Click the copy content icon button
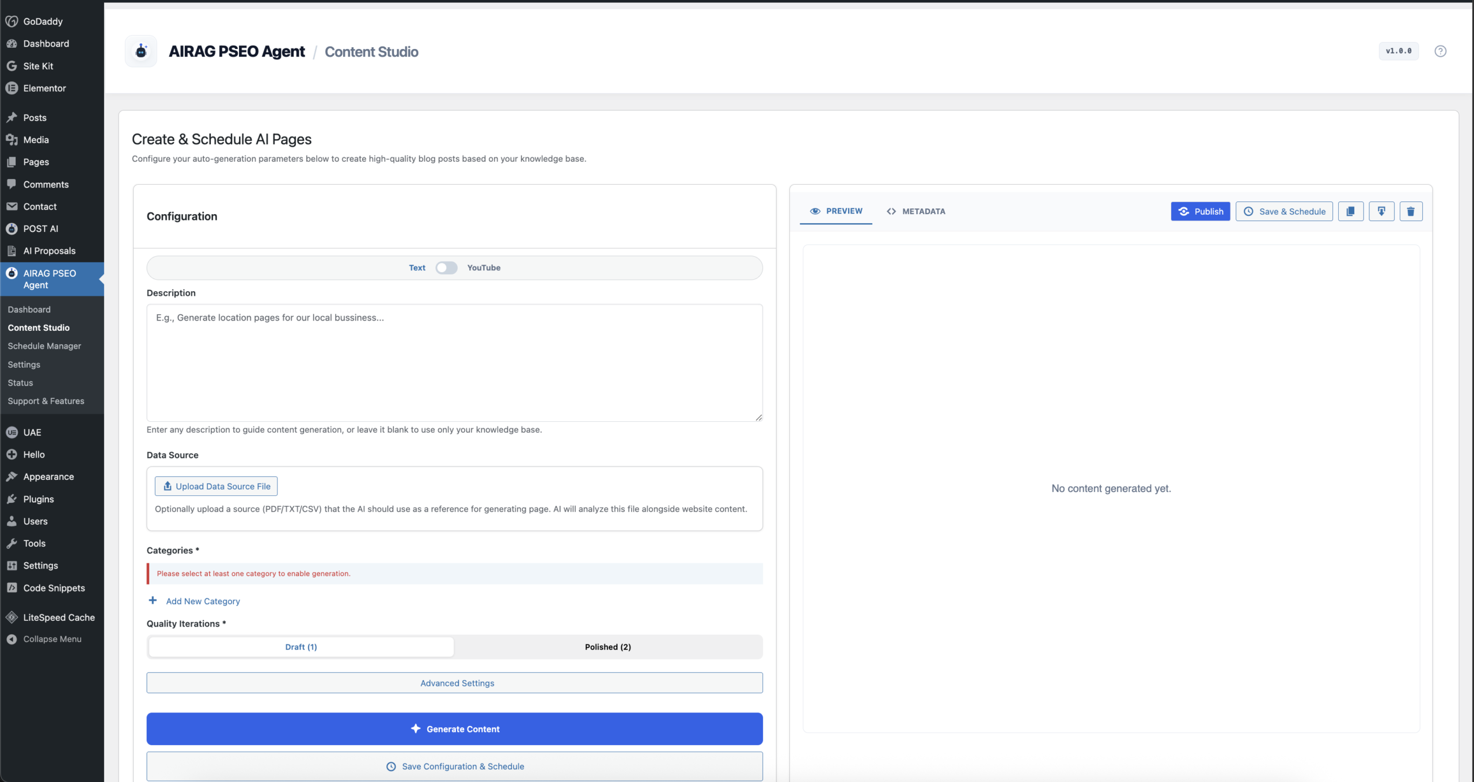The width and height of the screenshot is (1474, 782). (x=1350, y=211)
